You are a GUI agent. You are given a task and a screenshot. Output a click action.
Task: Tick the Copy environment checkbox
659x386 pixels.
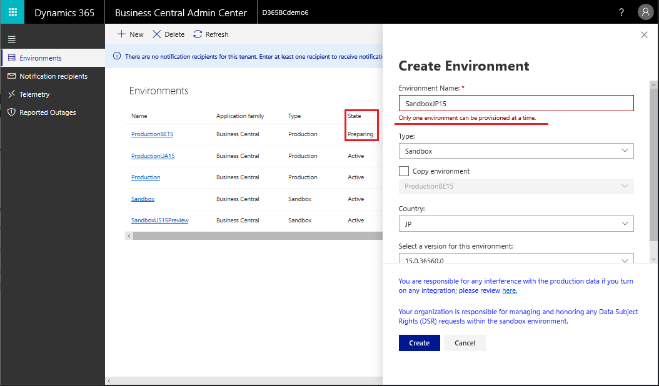pyautogui.click(x=403, y=171)
